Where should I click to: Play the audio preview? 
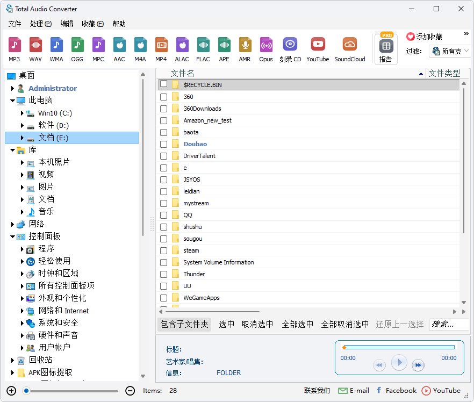coord(399,362)
